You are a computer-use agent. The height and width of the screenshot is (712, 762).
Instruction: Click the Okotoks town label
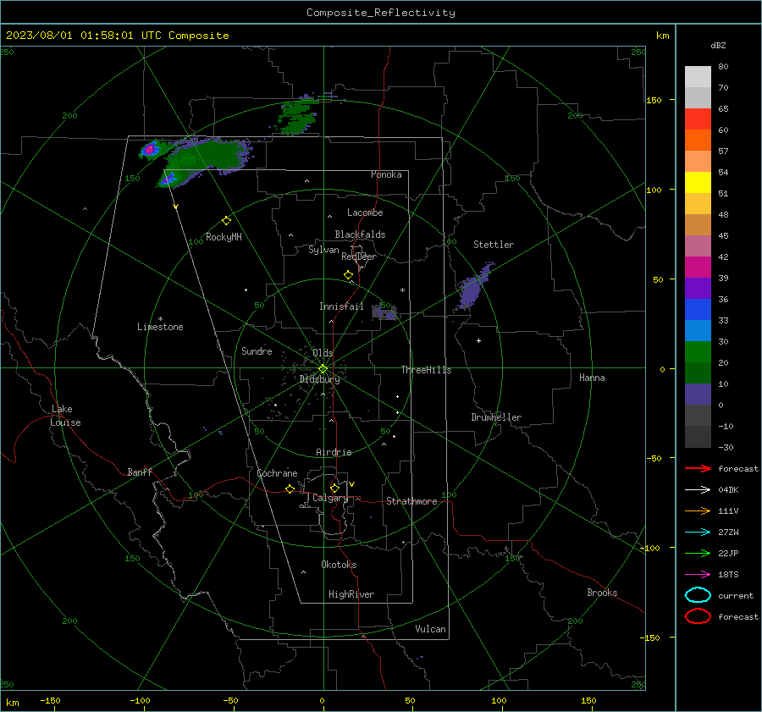point(339,565)
